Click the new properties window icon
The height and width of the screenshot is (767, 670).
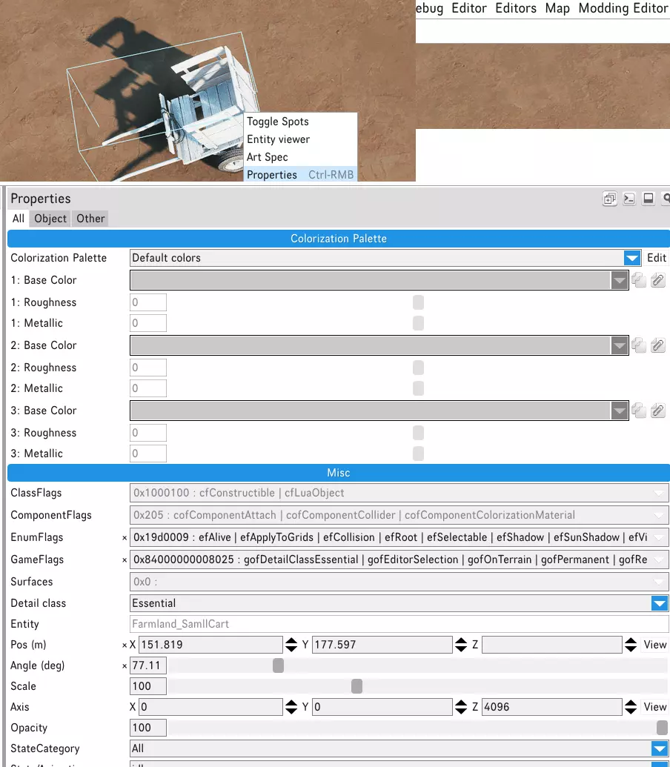pyautogui.click(x=609, y=199)
